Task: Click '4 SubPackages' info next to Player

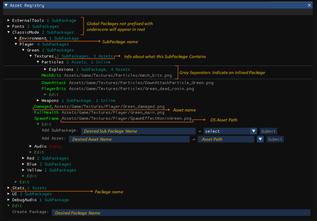Action: click(x=53, y=44)
